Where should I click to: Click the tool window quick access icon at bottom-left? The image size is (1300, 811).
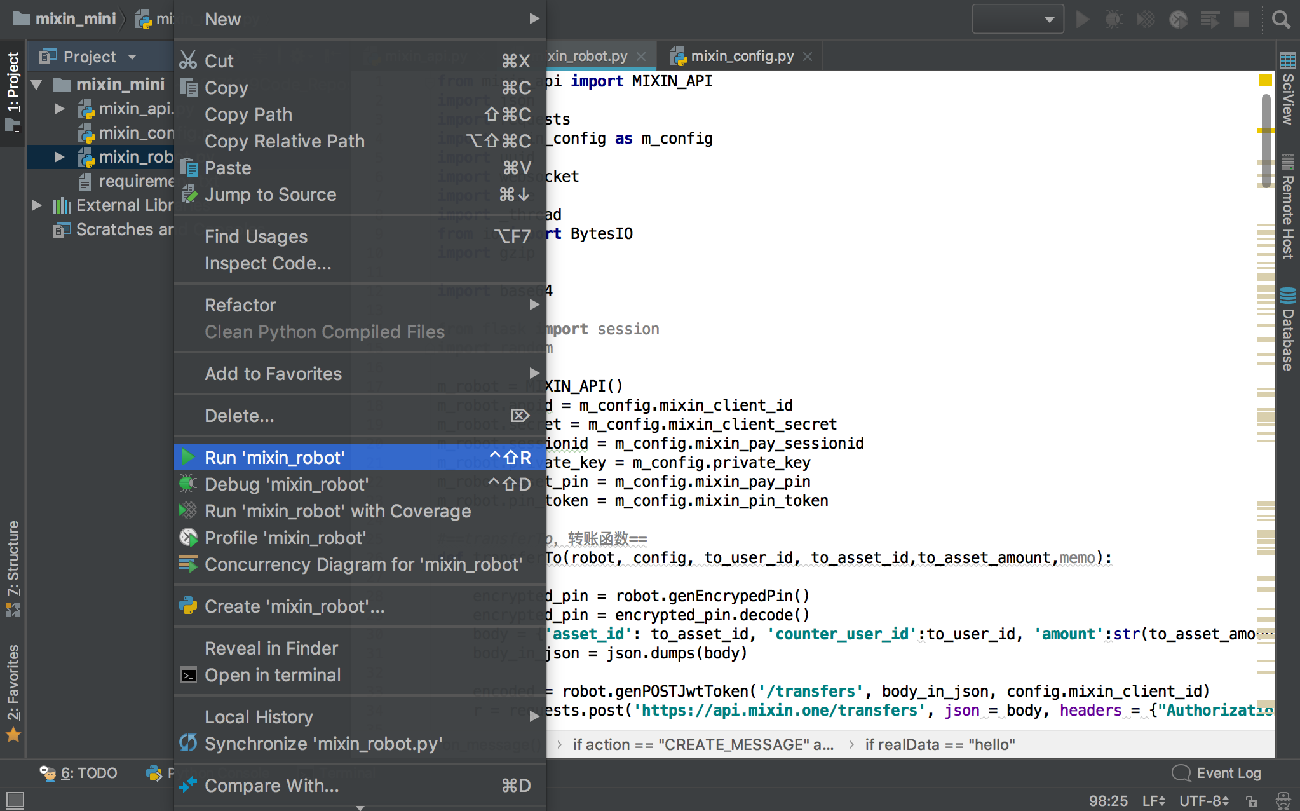[x=15, y=800]
